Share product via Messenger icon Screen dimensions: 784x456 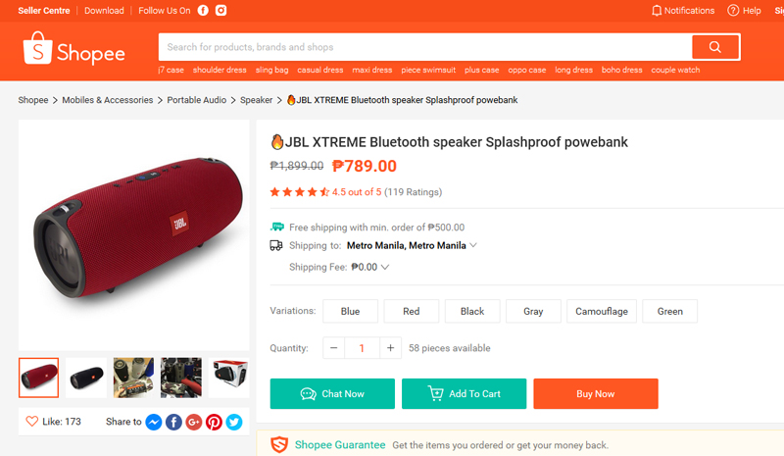[154, 422]
